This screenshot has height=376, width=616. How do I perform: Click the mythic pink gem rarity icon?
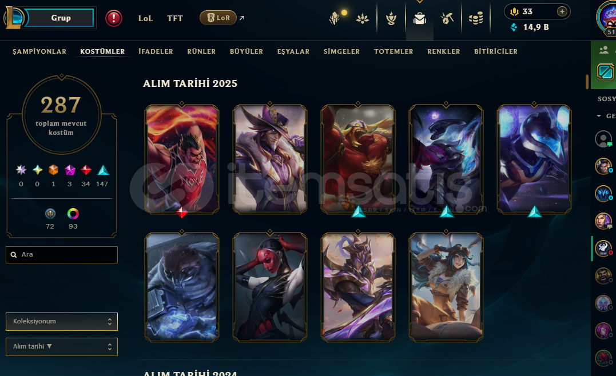(x=70, y=170)
